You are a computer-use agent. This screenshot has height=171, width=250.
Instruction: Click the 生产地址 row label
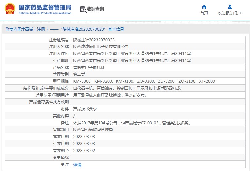click(61, 60)
